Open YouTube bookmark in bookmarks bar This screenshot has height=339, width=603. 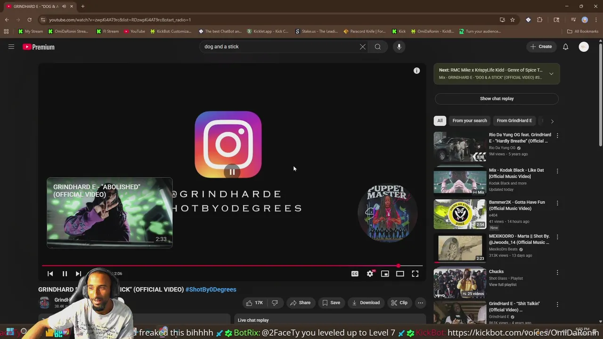pyautogui.click(x=134, y=32)
